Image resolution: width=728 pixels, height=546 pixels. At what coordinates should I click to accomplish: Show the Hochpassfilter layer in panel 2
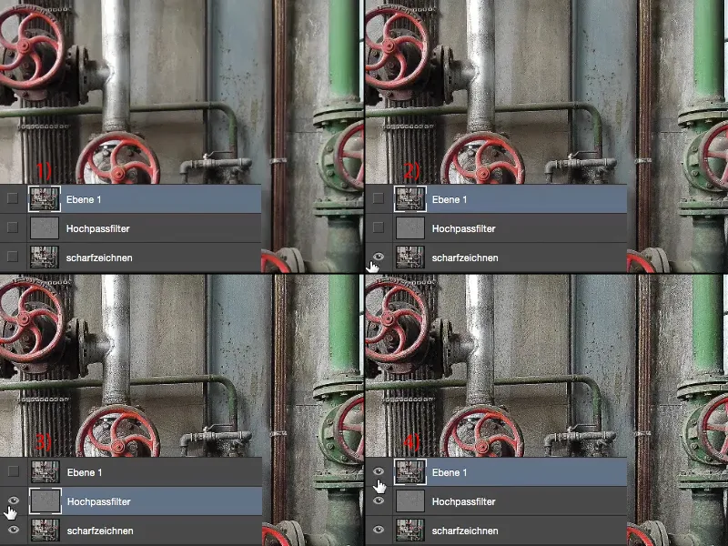(x=379, y=227)
